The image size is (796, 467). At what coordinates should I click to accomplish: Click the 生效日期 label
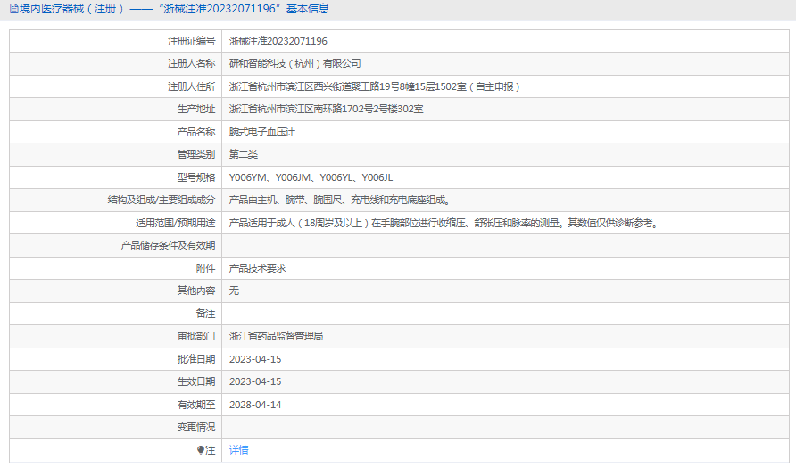click(x=196, y=381)
